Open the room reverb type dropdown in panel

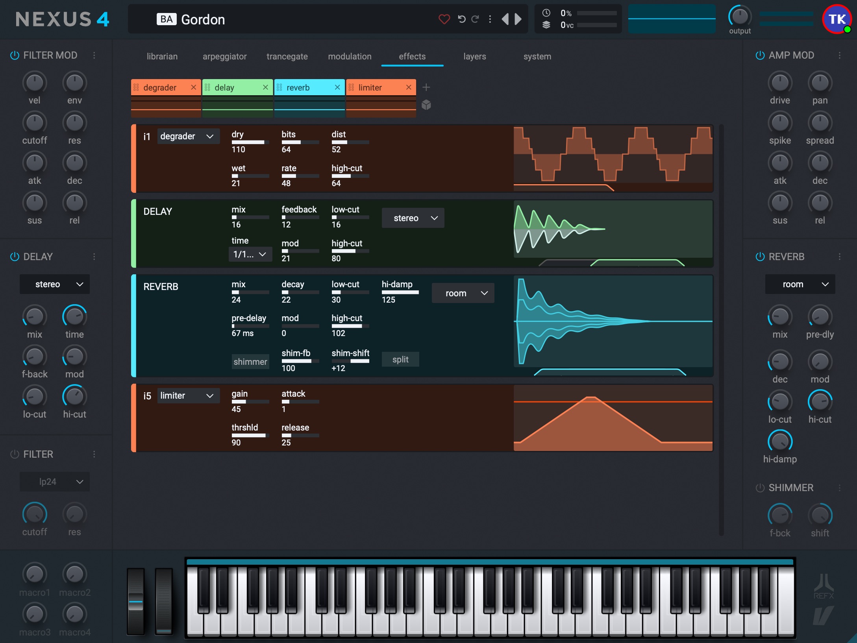click(x=463, y=293)
